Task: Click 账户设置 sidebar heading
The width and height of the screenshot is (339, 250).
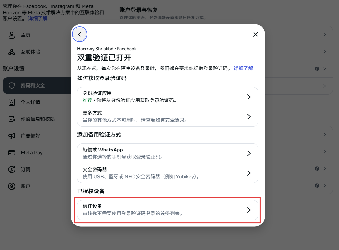Action: [14, 68]
